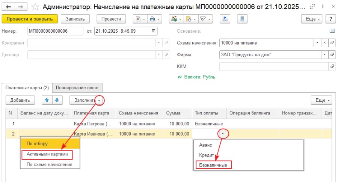The image size is (338, 182).
Task: Open the Договор field's linked record icon
Action: point(166,54)
